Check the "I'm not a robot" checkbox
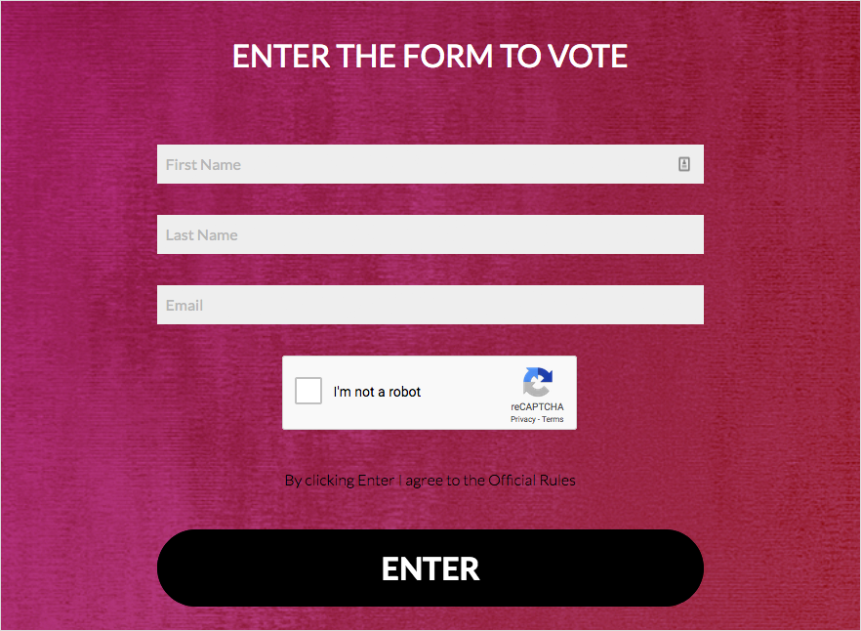861x631 pixels. tap(308, 392)
